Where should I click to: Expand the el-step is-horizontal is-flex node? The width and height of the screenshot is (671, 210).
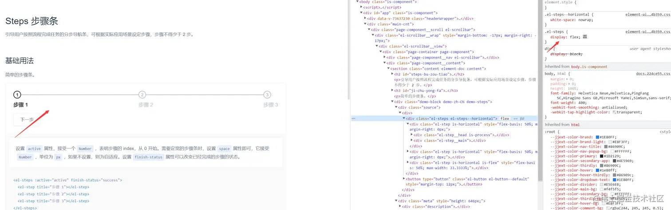pos(408,162)
